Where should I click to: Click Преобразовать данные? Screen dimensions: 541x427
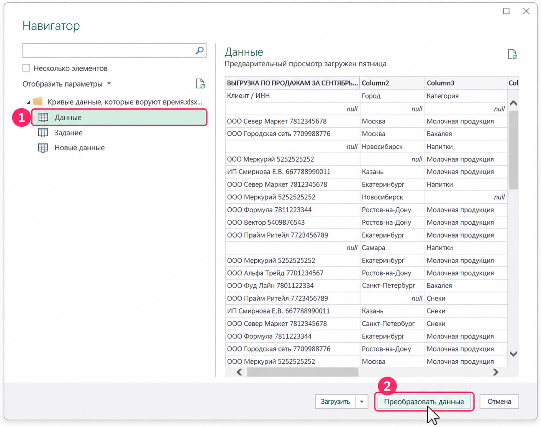[x=424, y=402]
